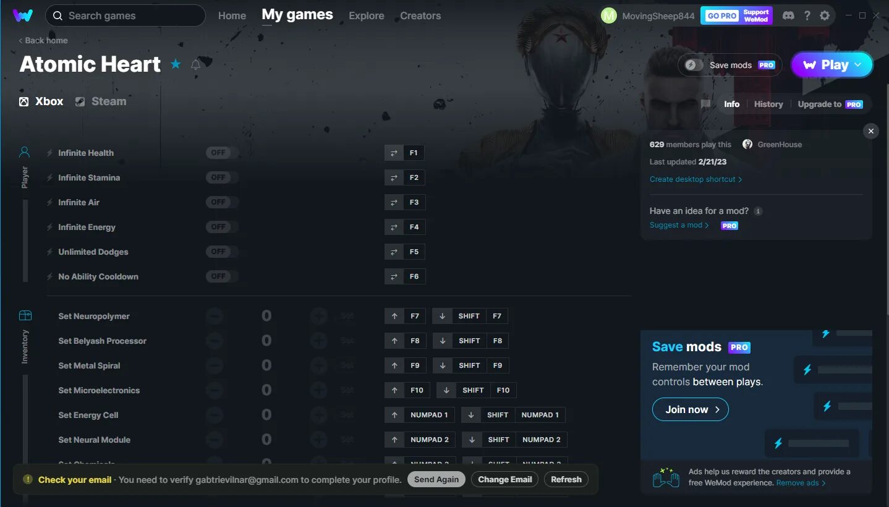This screenshot has width=889, height=507.
Task: Select the Inventory category icon
Action: [x=25, y=315]
